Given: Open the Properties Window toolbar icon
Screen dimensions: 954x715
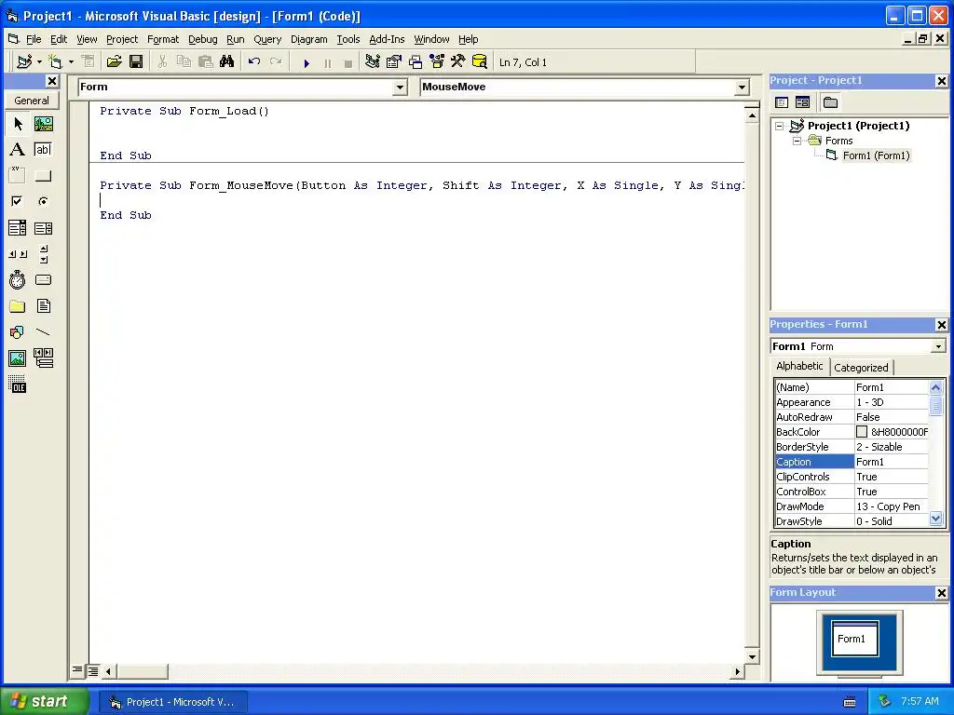Looking at the screenshot, I should tap(394, 62).
